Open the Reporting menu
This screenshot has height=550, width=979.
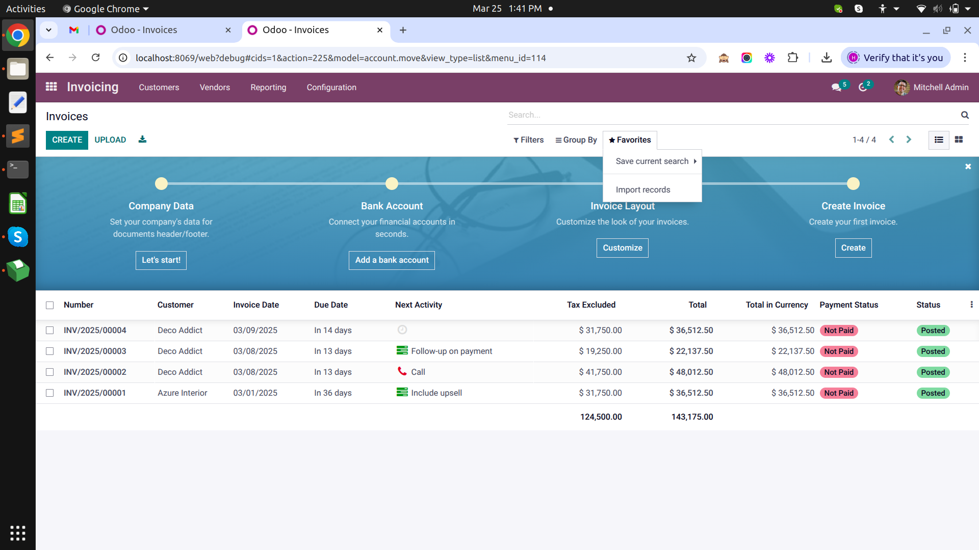(268, 88)
